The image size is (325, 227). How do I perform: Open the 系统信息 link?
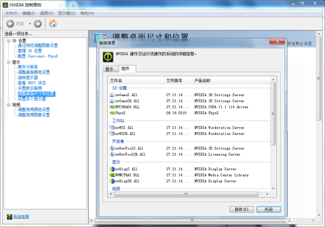point(21,217)
